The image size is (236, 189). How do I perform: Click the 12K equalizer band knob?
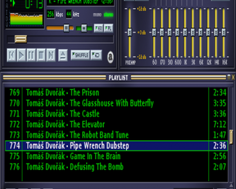(x=208, y=32)
